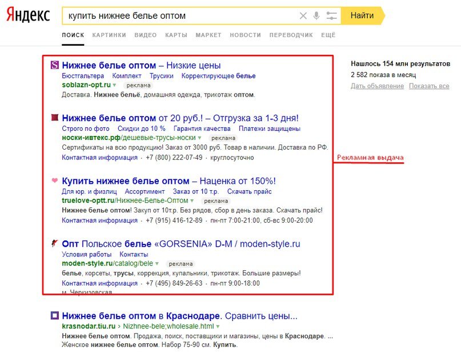461x353 pixels.
Task: Expand dropdown arrow next to truelove-optt.ru URL
Action: pyautogui.click(x=192, y=200)
